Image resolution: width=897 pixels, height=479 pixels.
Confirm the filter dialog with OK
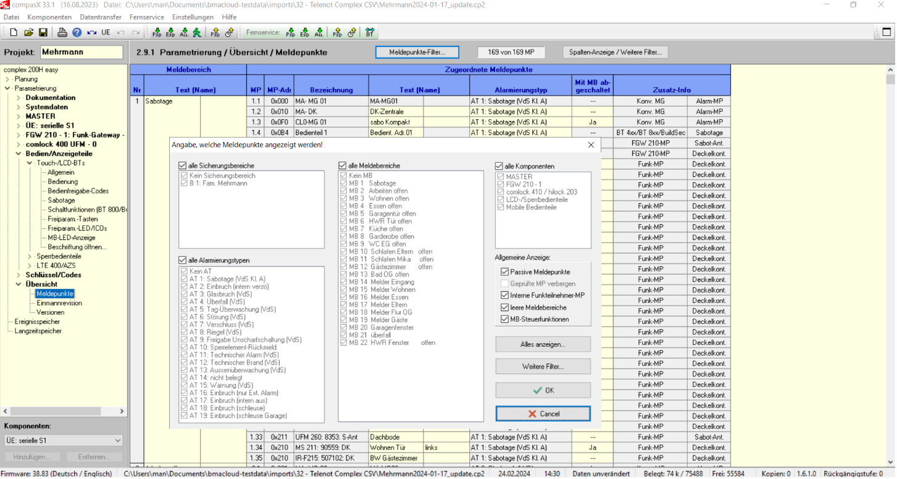(543, 390)
